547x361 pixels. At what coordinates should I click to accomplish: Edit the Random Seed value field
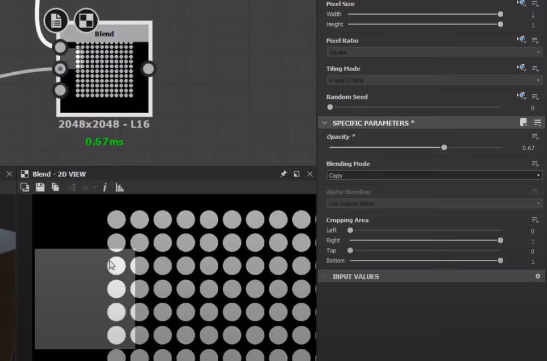click(532, 108)
